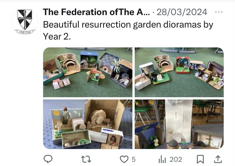Open the reply comment icon
Screen dimensions: 235x166
point(48,159)
